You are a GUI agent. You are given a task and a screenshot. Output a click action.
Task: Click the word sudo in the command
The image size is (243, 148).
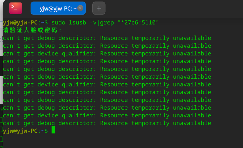[58, 23]
